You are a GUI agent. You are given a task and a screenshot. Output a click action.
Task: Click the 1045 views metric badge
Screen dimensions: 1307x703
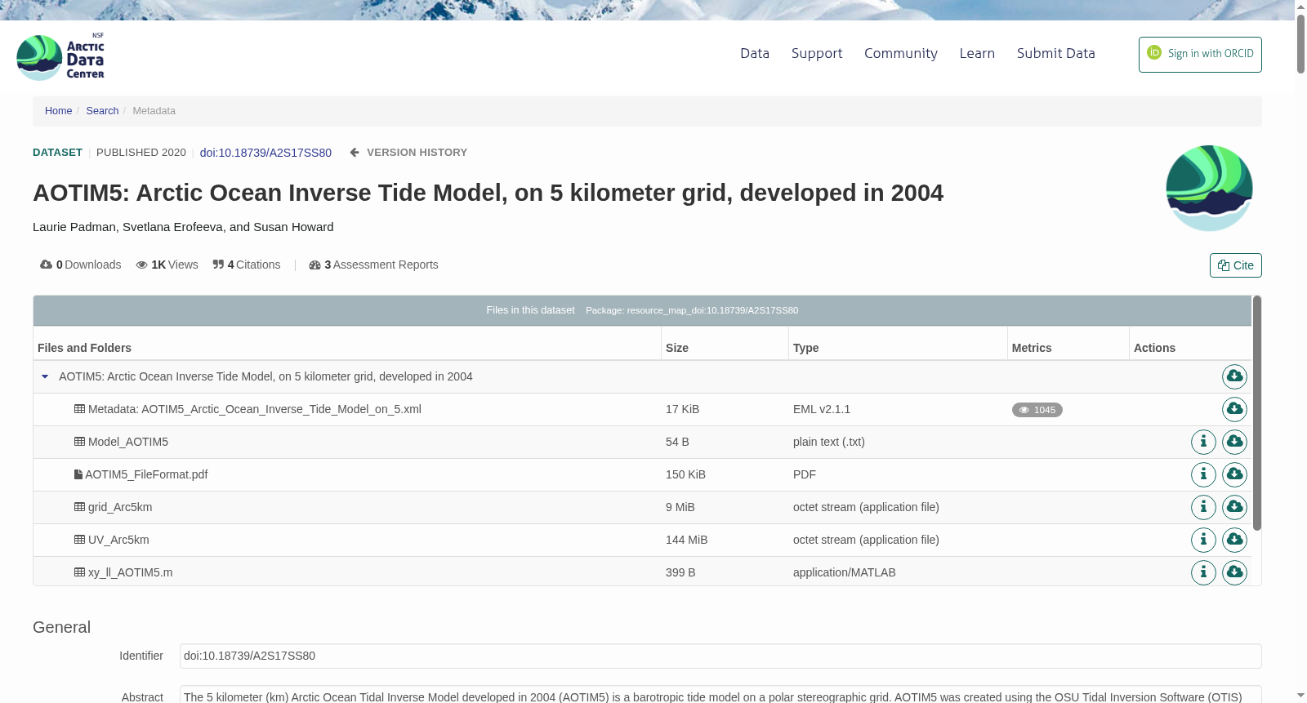click(1037, 410)
